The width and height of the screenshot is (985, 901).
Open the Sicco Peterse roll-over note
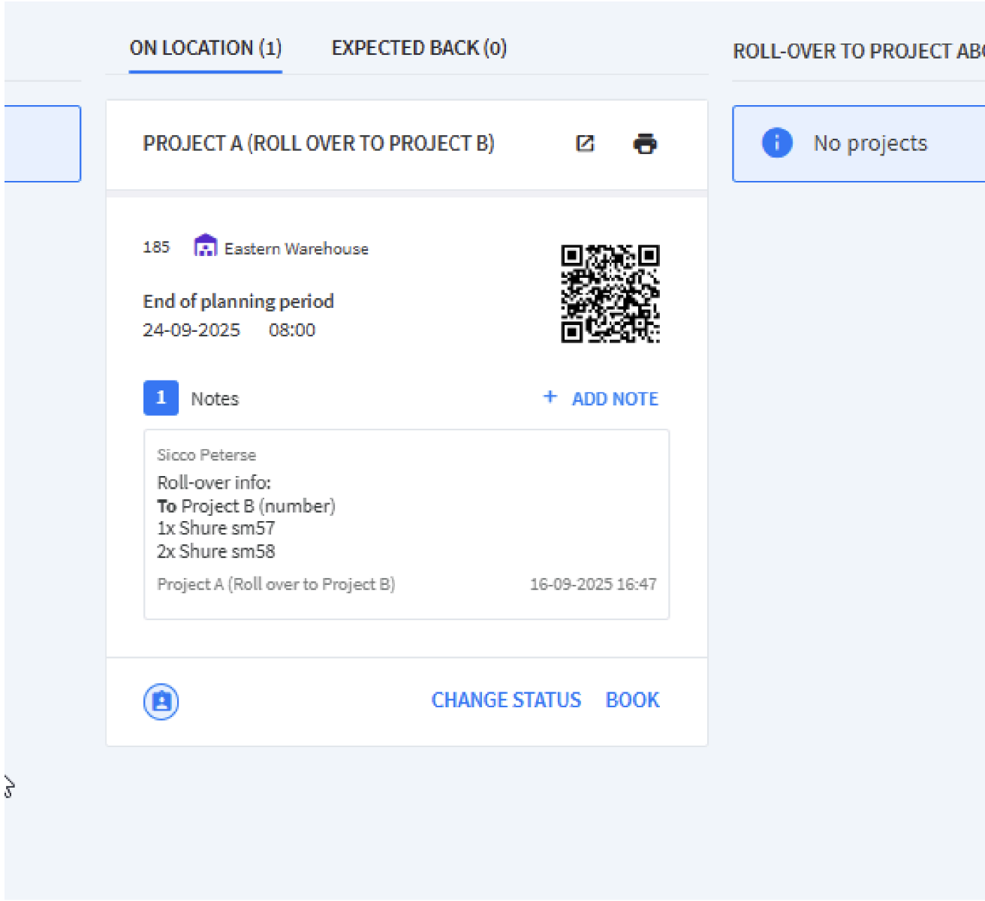point(406,524)
